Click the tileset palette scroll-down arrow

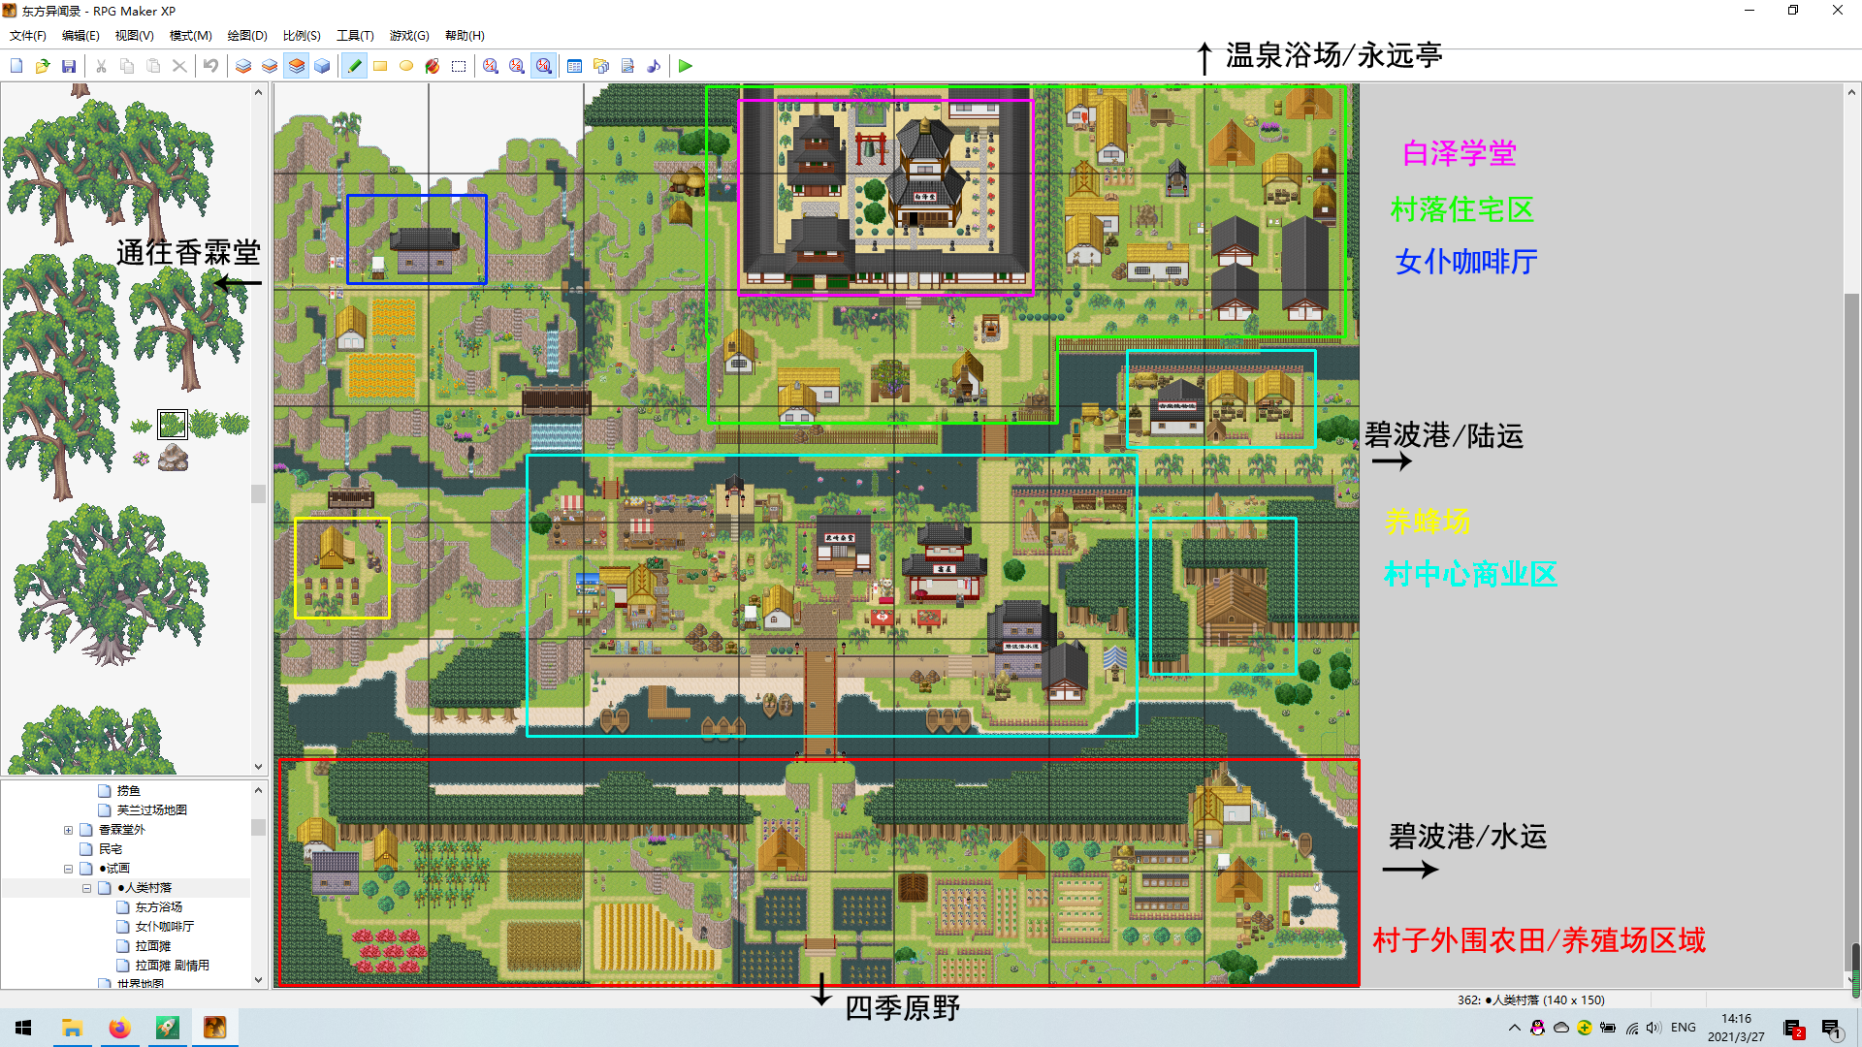click(258, 766)
